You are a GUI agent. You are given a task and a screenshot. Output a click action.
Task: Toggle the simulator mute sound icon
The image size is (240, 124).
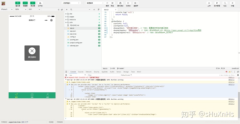(58, 9)
